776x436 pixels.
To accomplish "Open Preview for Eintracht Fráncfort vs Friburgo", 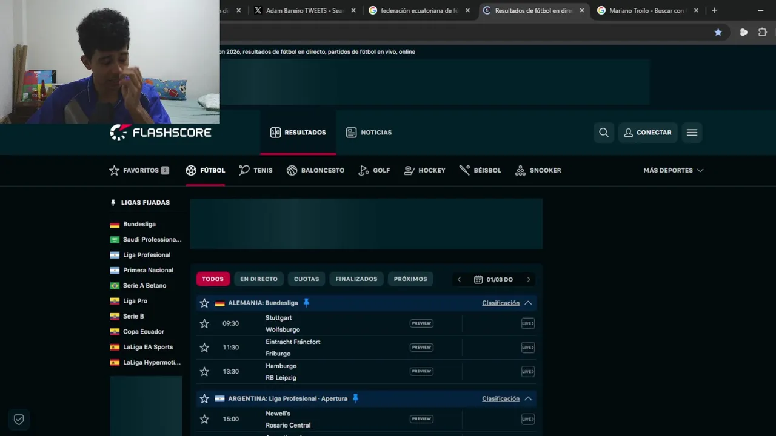I will click(421, 348).
